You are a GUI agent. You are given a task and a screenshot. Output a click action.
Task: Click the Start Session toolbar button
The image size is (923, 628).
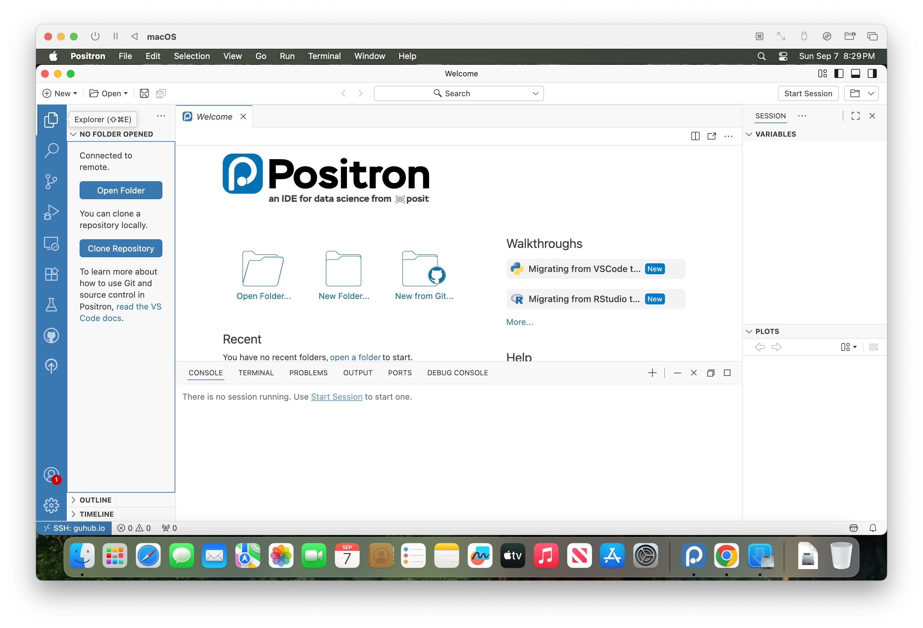point(808,93)
